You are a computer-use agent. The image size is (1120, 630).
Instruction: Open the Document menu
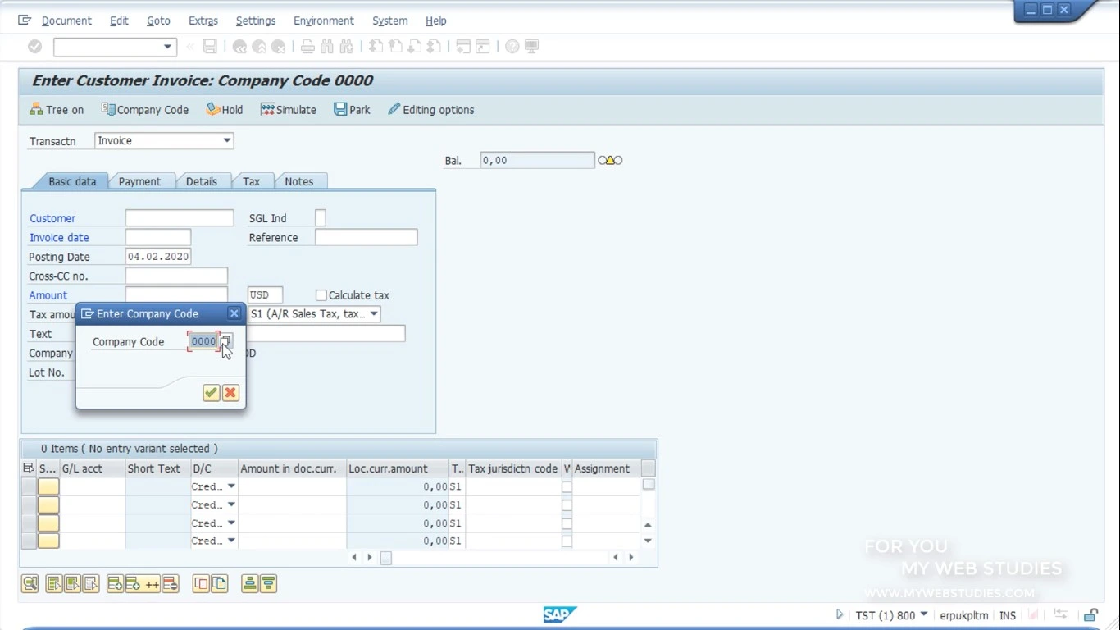pos(66,21)
